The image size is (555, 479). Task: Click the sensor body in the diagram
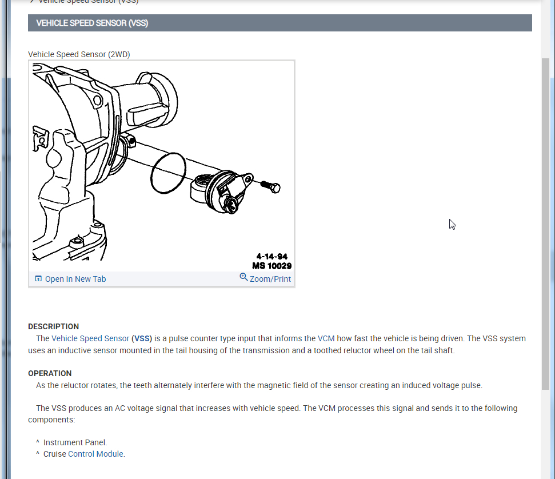(221, 191)
